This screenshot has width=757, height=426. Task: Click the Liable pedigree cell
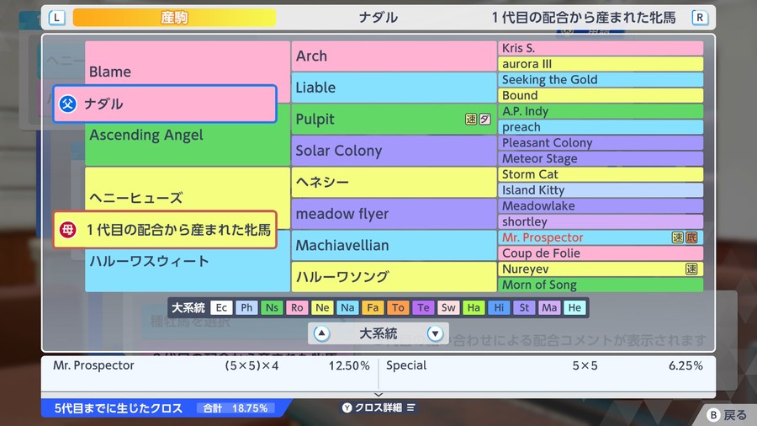pyautogui.click(x=394, y=88)
